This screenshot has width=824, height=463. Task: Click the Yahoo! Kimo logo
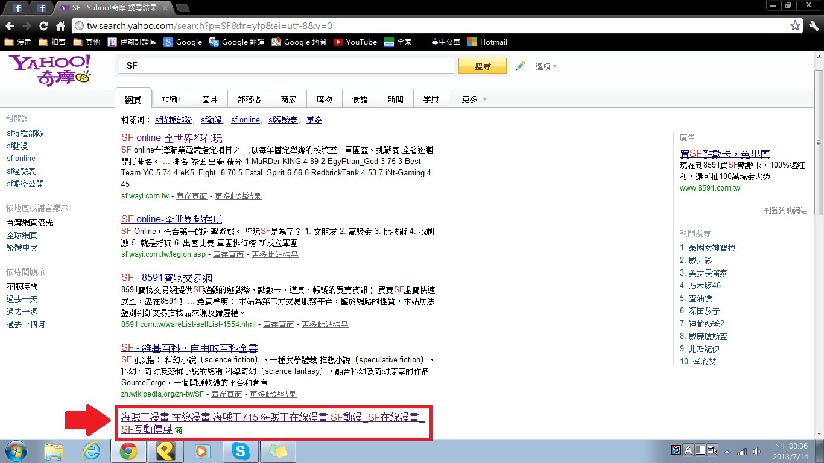pyautogui.click(x=50, y=69)
